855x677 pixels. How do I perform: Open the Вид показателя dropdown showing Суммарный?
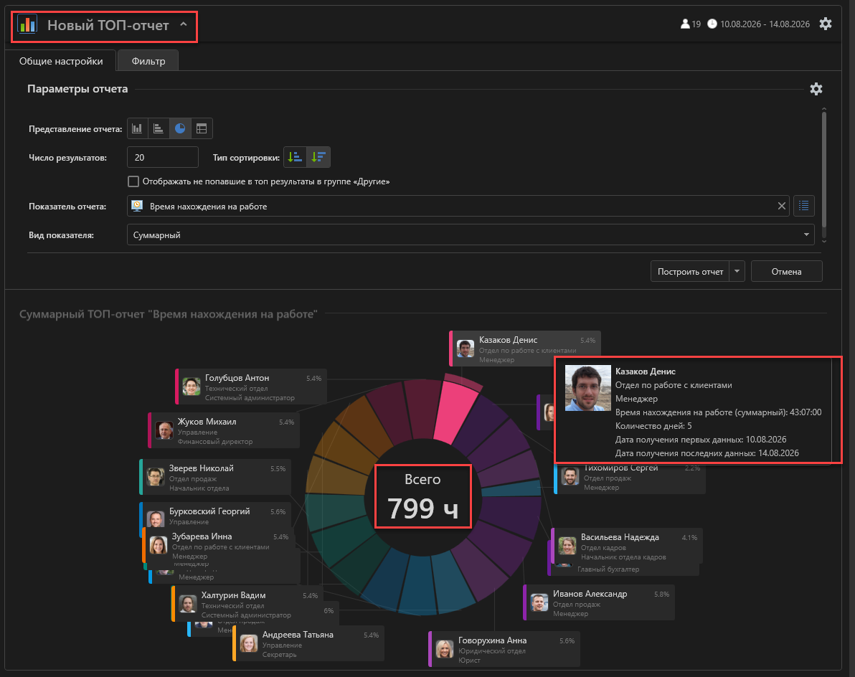coord(471,235)
